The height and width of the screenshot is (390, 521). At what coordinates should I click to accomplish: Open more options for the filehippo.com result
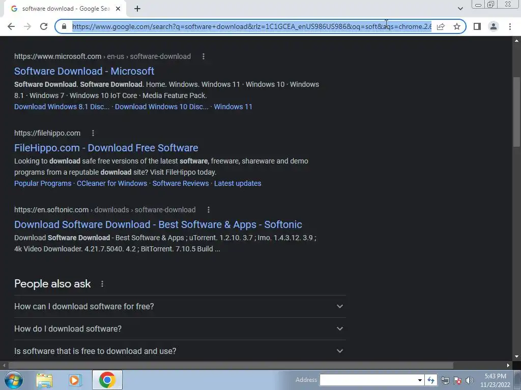click(93, 134)
